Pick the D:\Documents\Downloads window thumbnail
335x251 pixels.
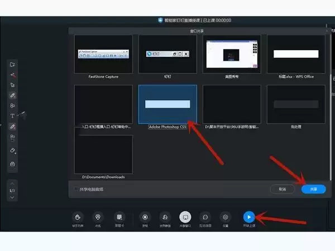pyautogui.click(x=103, y=155)
